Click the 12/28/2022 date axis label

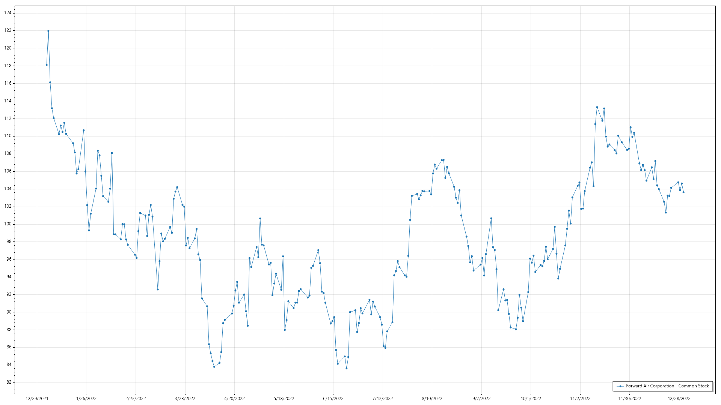click(679, 399)
